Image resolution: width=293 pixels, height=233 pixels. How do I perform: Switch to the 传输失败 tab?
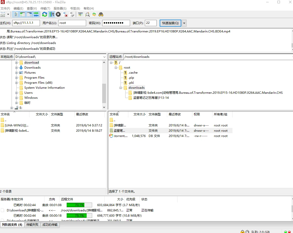(x=32, y=225)
